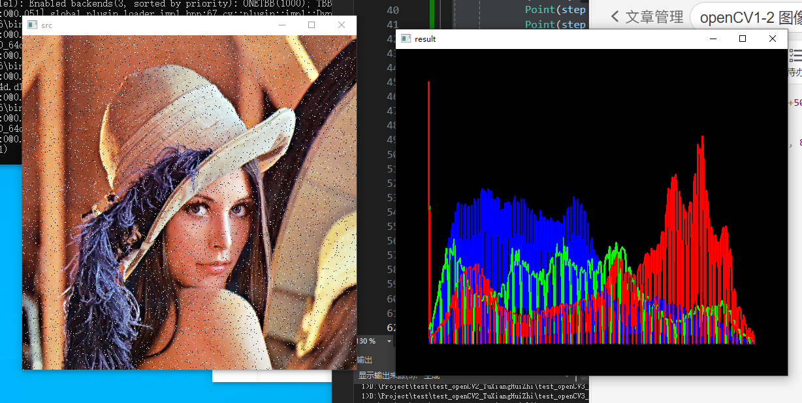Click line number 40 in the code editor gutter

(393, 10)
